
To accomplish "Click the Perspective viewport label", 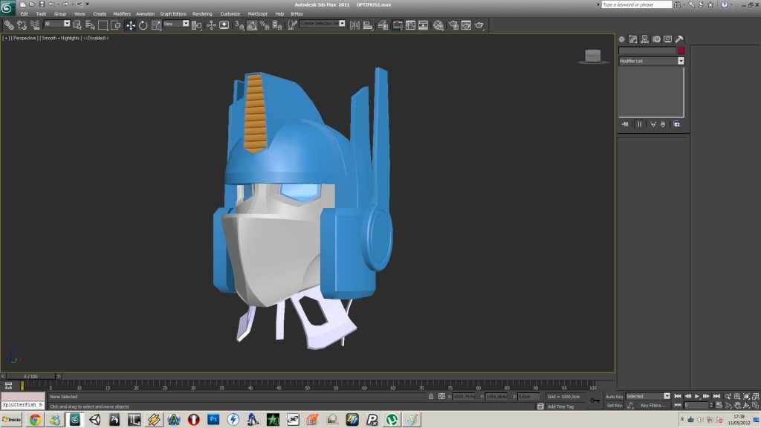I will click(x=25, y=38).
